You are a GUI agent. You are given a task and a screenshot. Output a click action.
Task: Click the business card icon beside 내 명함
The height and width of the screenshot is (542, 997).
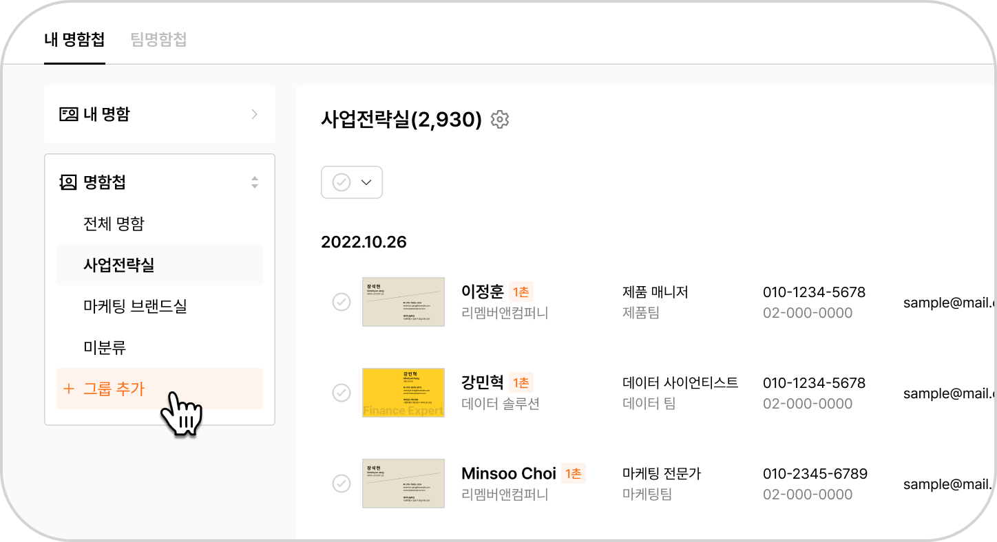[68, 114]
